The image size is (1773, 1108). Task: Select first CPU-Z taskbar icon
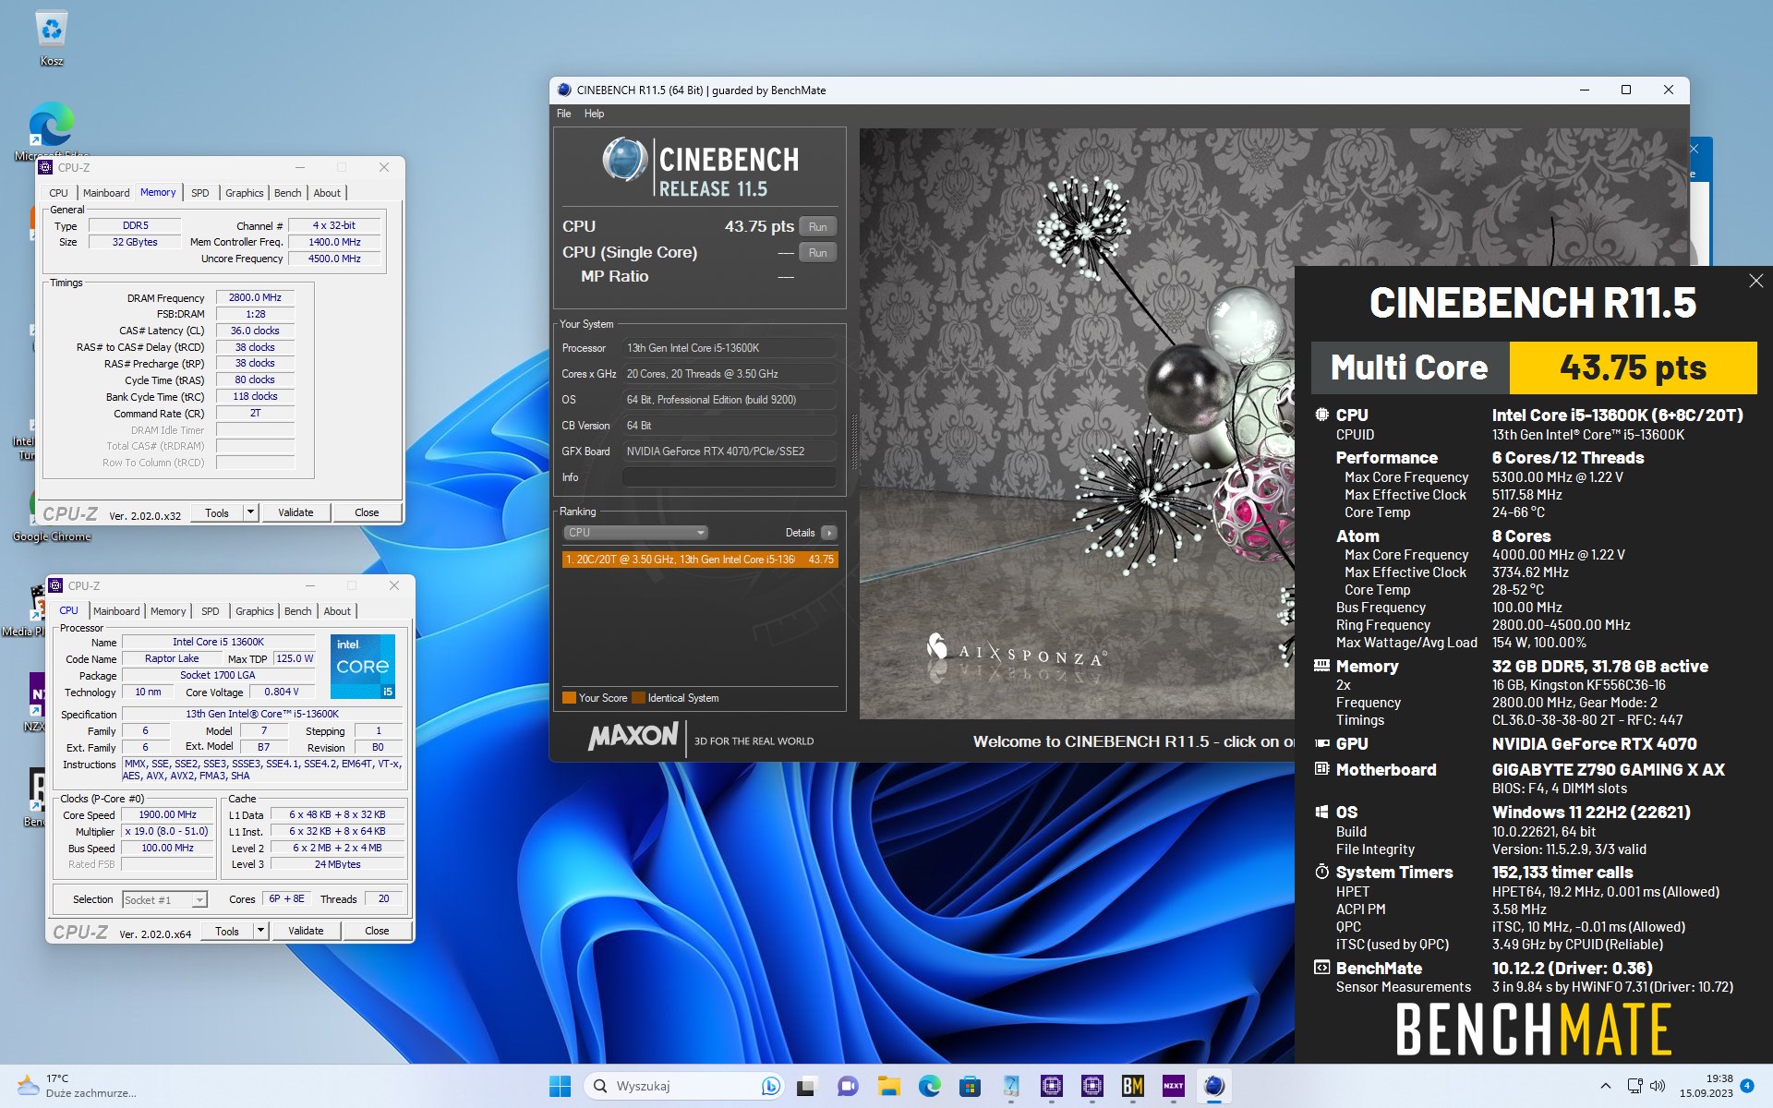pos(1051,1086)
